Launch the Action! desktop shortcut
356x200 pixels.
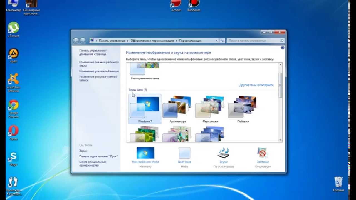point(176,6)
